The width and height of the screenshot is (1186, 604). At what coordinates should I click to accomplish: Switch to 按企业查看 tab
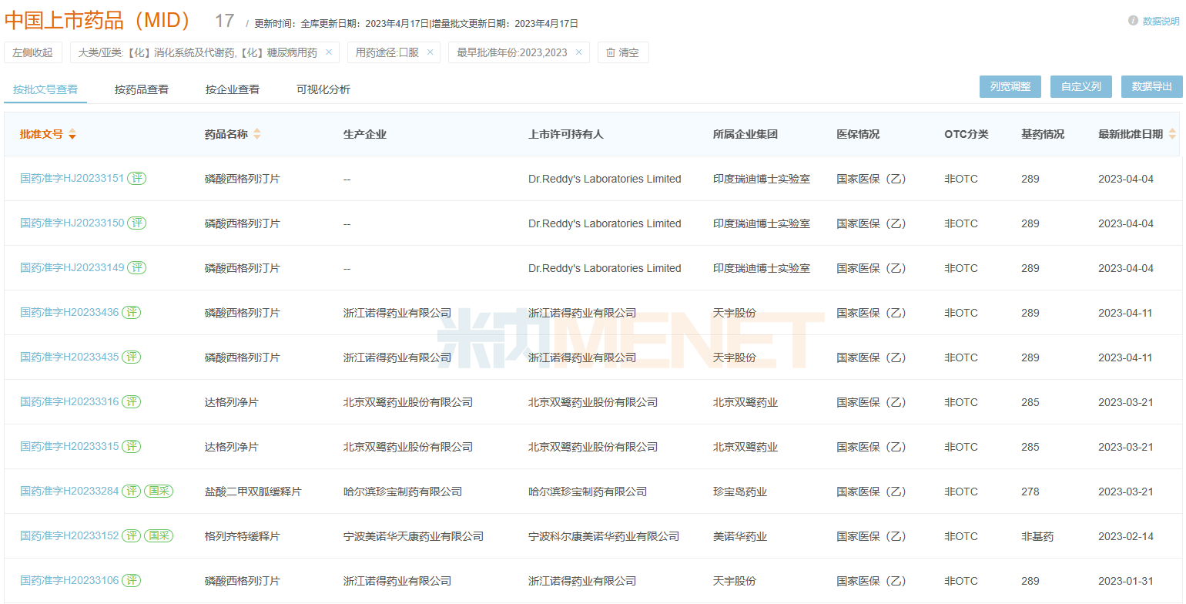(233, 89)
